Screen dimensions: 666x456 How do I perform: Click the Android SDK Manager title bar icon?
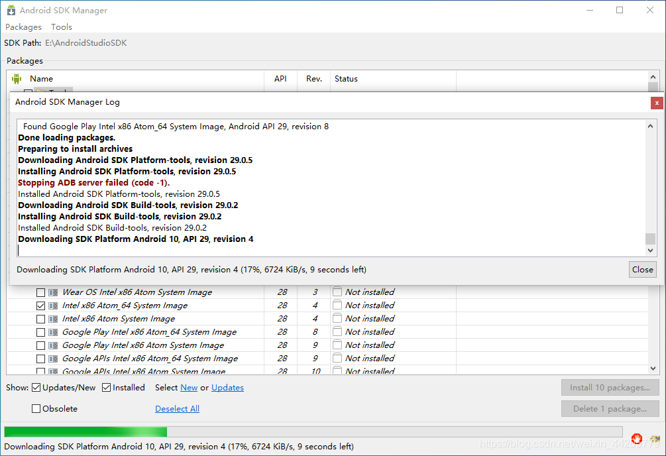(x=11, y=10)
